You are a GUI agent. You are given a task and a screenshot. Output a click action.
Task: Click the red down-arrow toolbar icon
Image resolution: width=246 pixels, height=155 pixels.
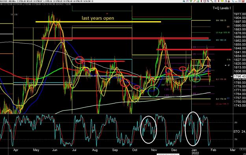(x=219, y=1)
